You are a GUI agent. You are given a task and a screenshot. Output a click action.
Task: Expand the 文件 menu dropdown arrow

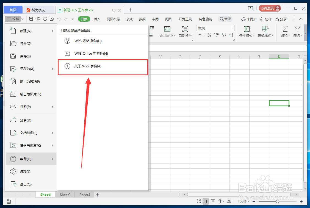pyautogui.click(x=23, y=19)
